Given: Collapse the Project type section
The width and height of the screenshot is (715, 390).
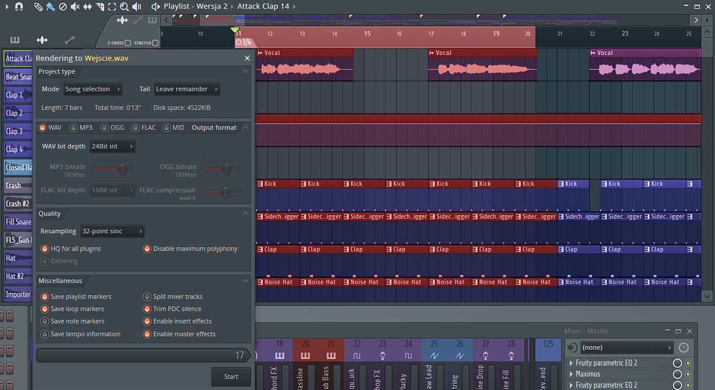Looking at the screenshot, I should click(x=245, y=71).
